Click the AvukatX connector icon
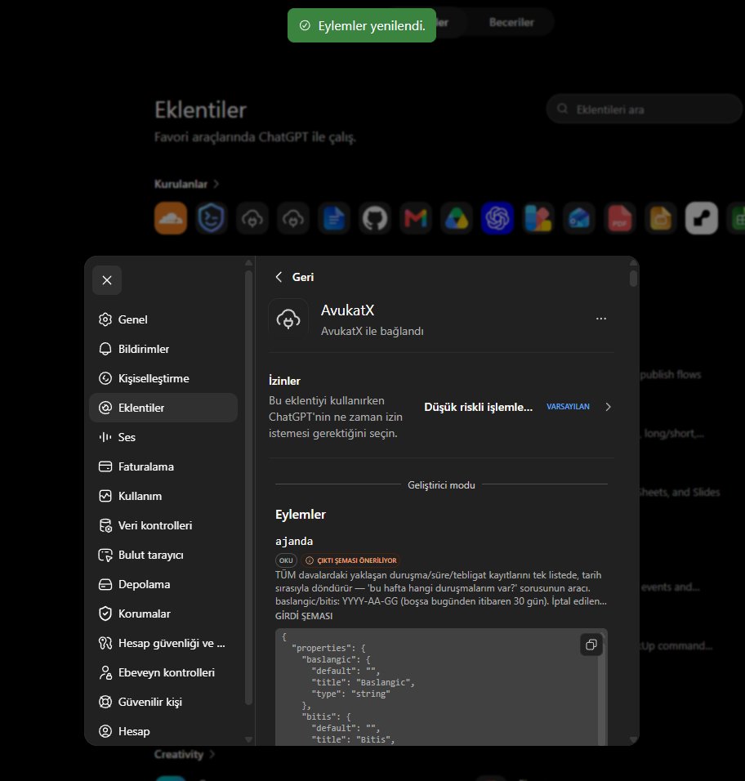 [x=288, y=319]
